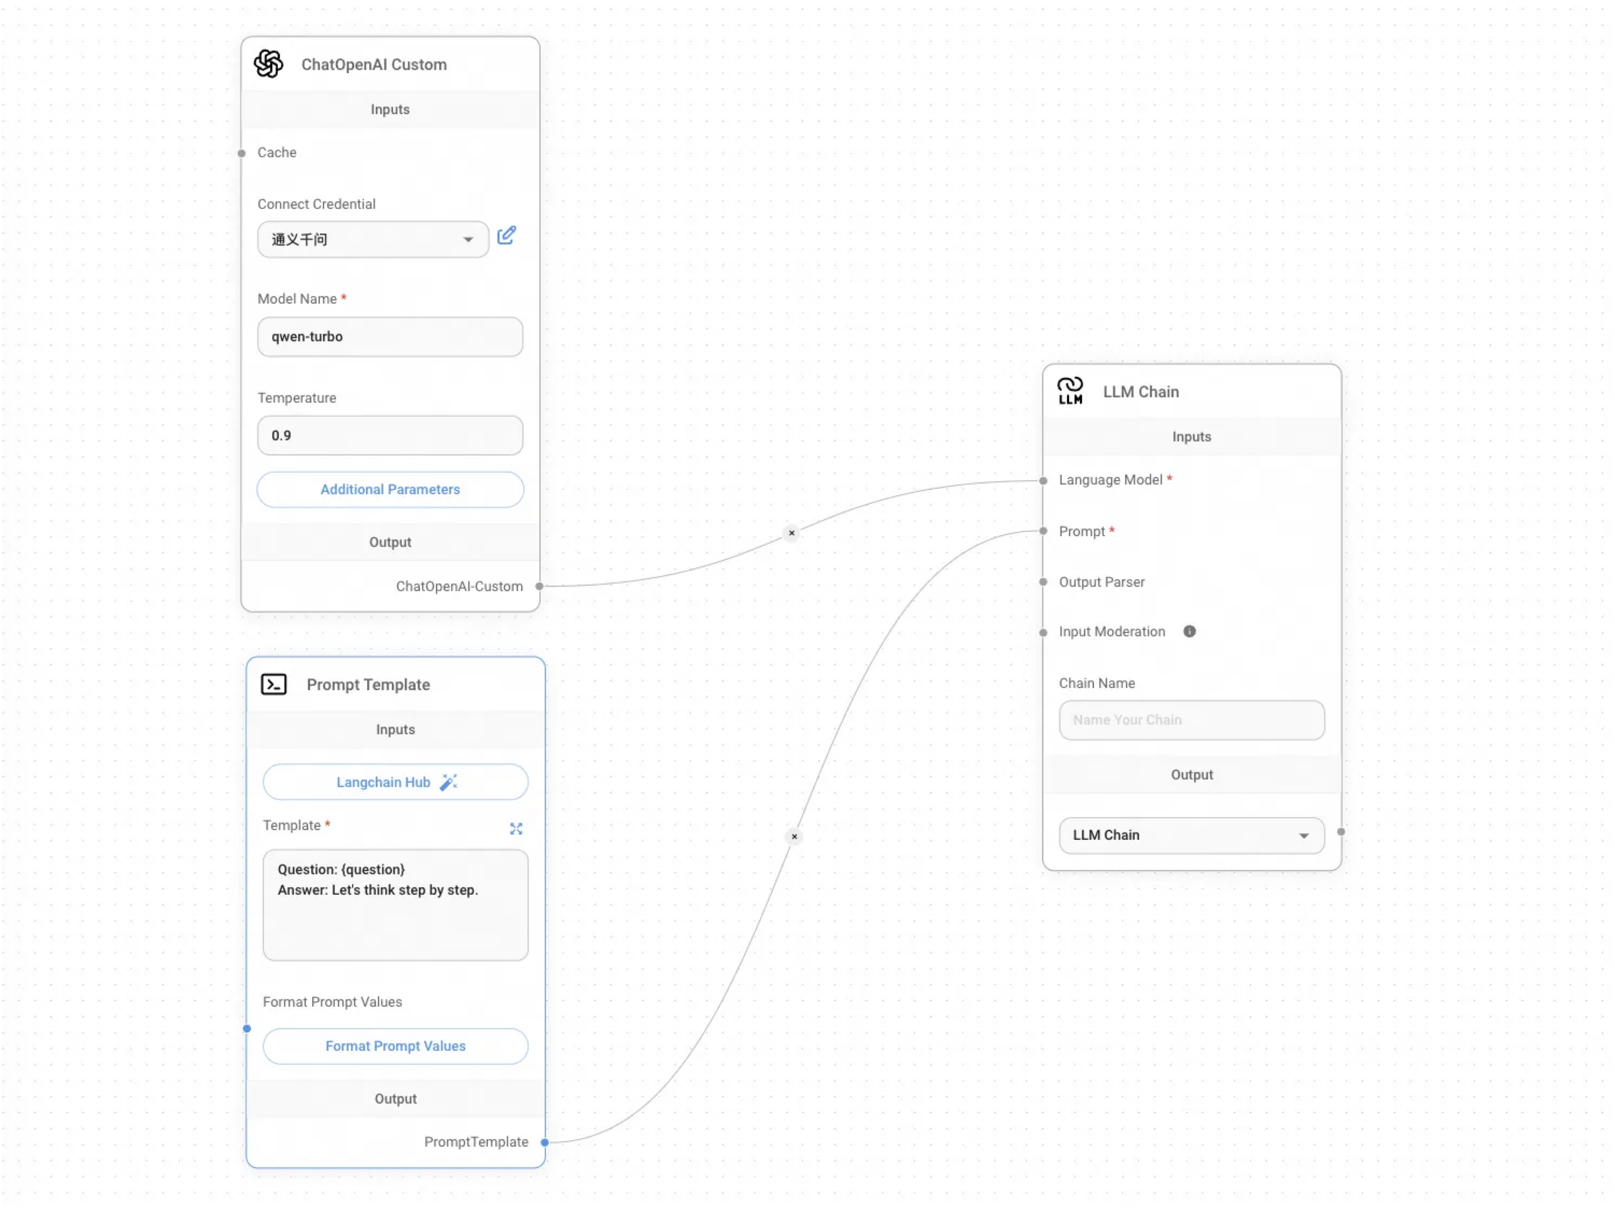Edit the credential with the pencil icon
The height and width of the screenshot is (1208, 1615).
507,236
